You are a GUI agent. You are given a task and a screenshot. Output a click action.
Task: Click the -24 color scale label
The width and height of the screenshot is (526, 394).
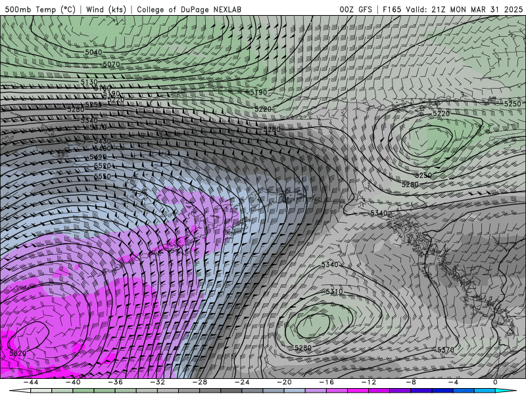(x=242, y=382)
